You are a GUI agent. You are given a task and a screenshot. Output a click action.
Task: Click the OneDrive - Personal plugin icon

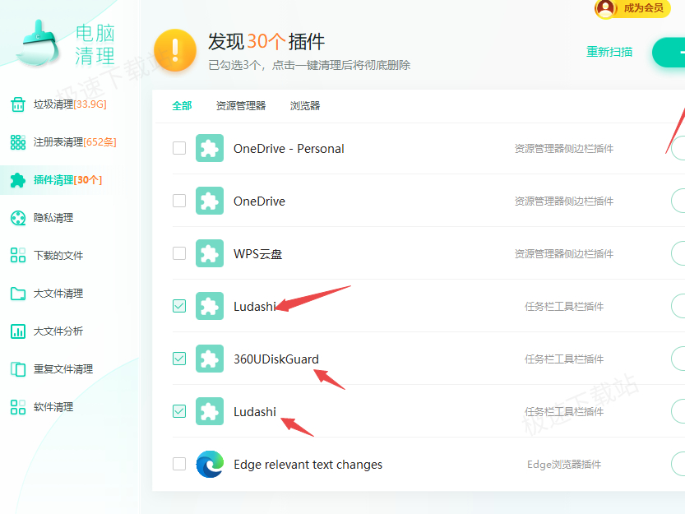click(210, 148)
